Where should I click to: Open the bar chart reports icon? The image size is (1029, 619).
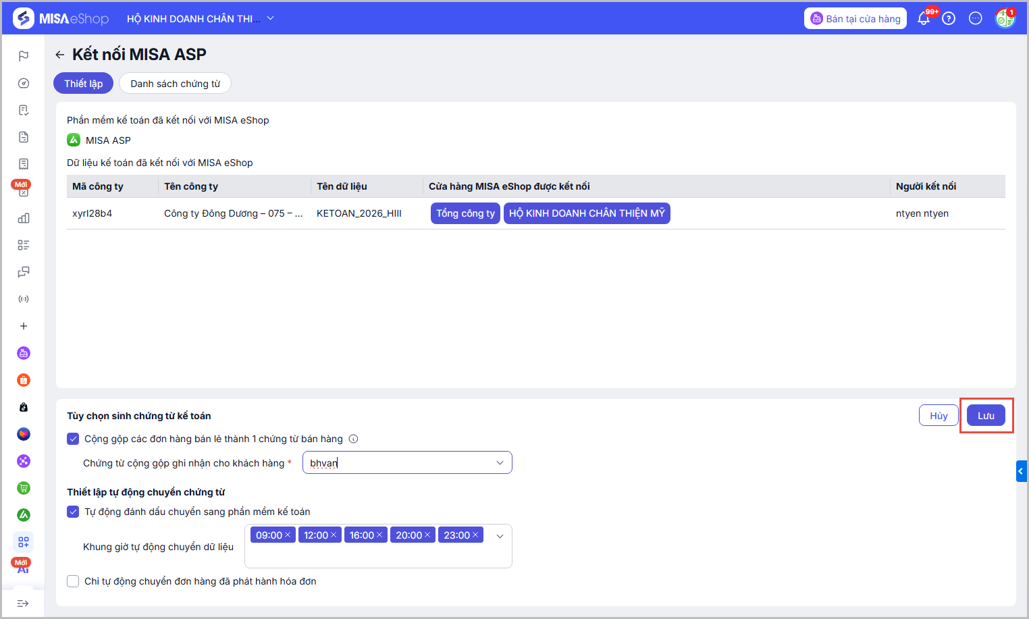24,218
